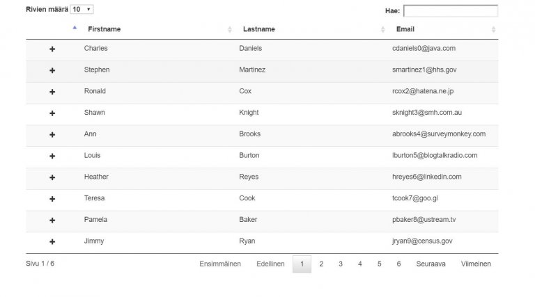
Task: Open details for Ann Brooks row
Action: tap(52, 135)
